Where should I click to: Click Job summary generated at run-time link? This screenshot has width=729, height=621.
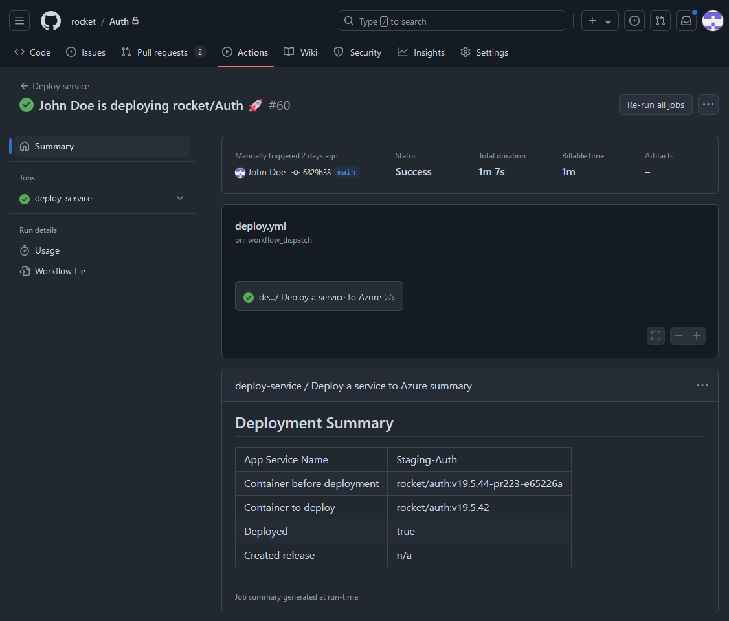296,597
